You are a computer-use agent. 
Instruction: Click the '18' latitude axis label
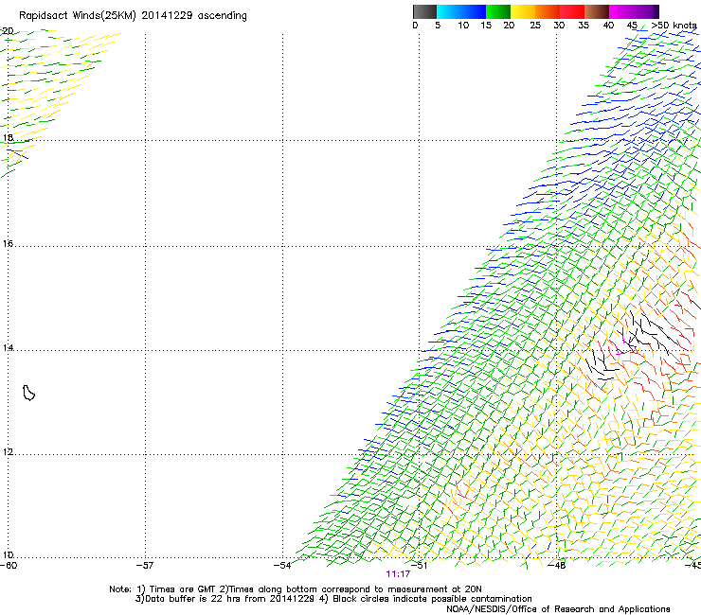point(8,137)
